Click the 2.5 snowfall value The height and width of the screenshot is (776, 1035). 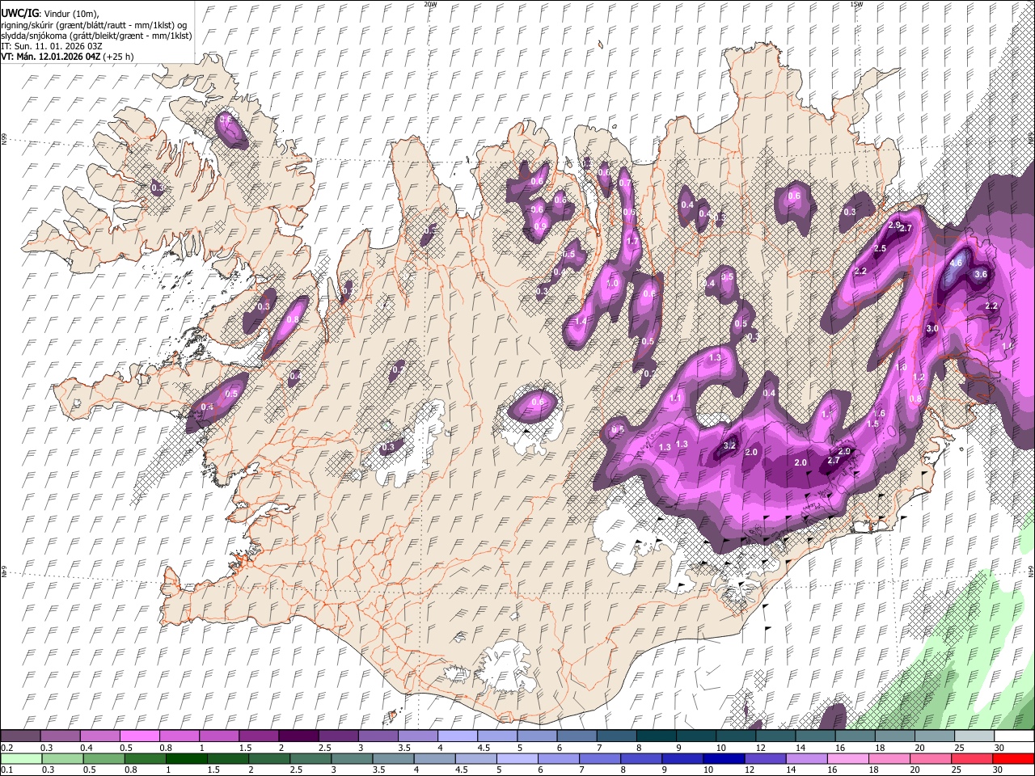pos(880,248)
